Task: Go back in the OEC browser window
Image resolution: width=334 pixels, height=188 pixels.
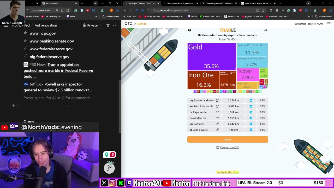Action: coord(125,10)
